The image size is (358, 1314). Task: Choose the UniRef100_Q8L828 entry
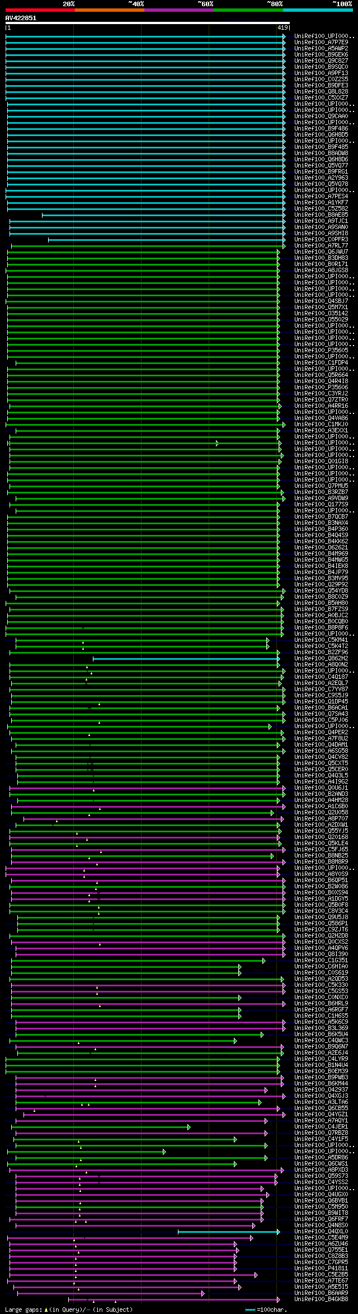pos(321,92)
